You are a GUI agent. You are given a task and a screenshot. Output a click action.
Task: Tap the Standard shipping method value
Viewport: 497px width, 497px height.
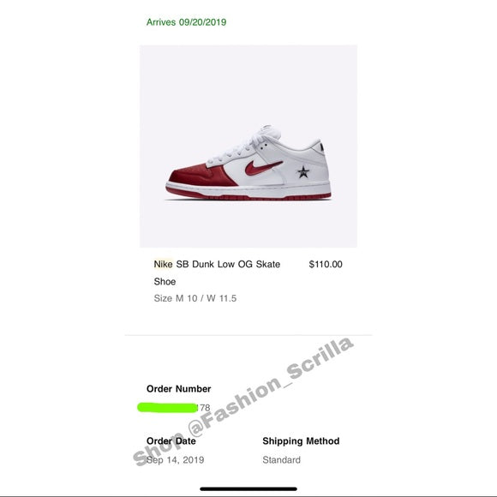click(x=281, y=460)
